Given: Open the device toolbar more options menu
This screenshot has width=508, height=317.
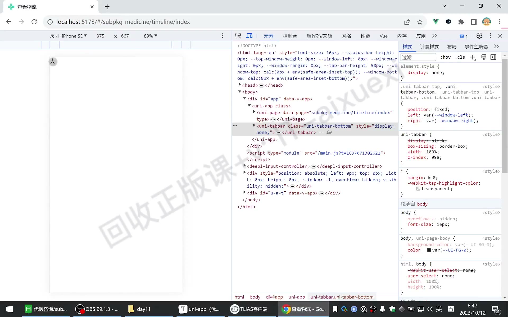Looking at the screenshot, I should pos(222,36).
